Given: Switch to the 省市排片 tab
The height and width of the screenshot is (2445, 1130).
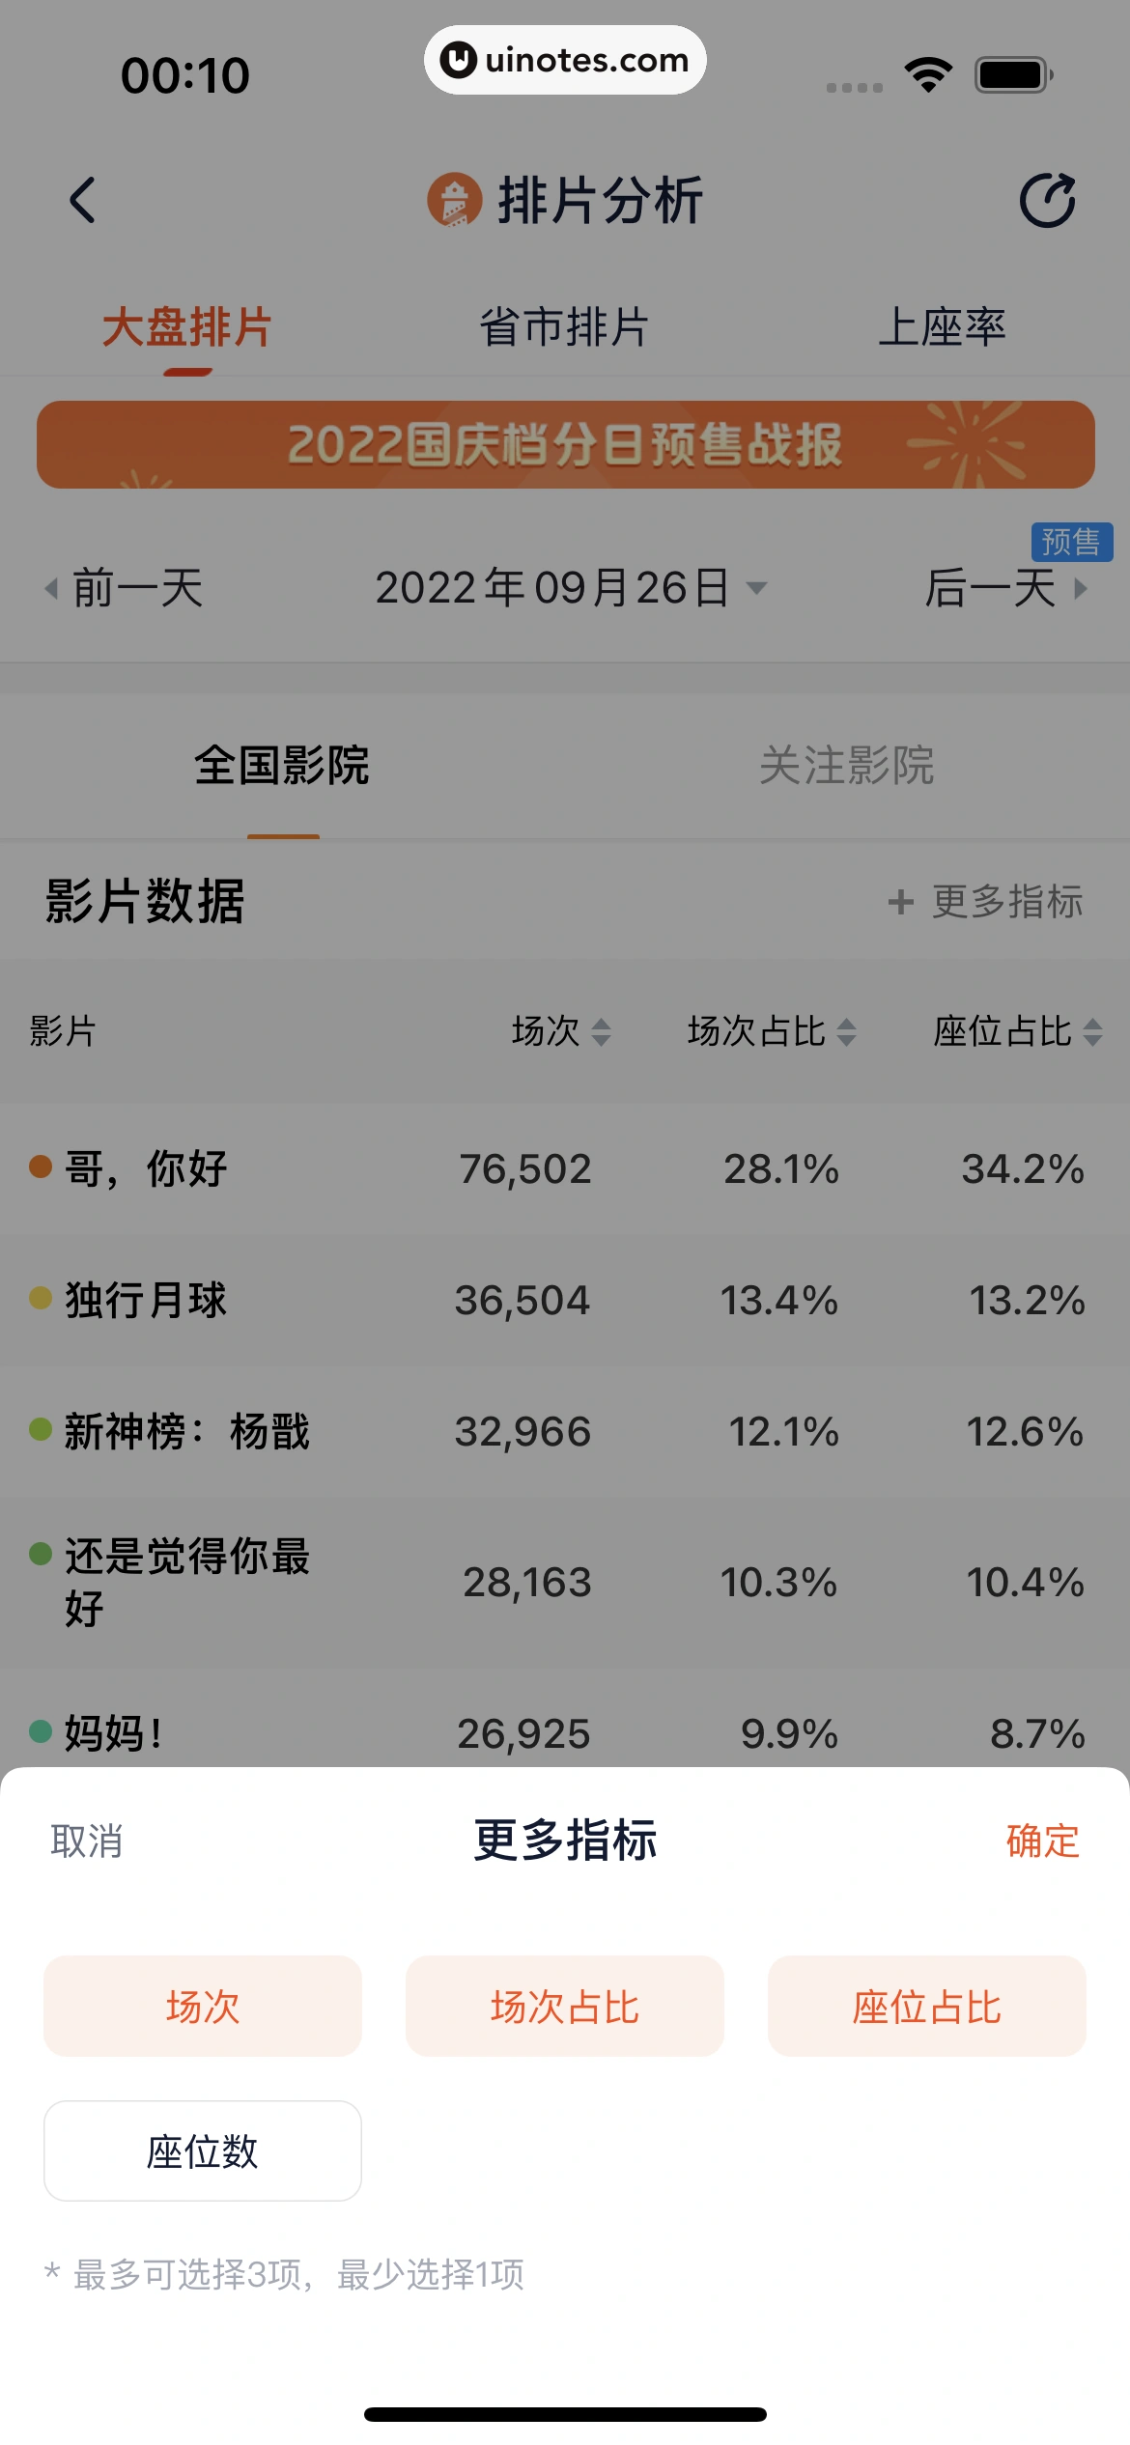Looking at the screenshot, I should tap(564, 326).
